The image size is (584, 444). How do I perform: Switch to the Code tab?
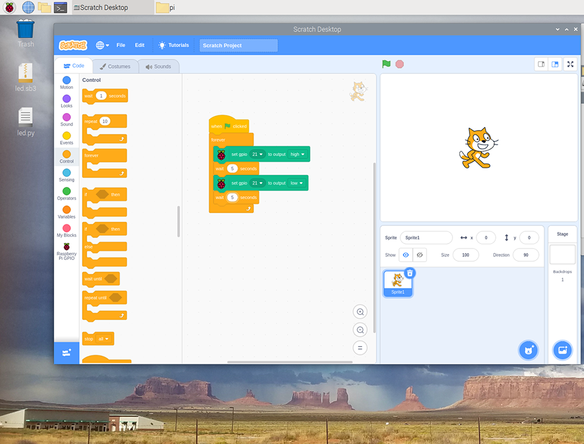click(74, 66)
